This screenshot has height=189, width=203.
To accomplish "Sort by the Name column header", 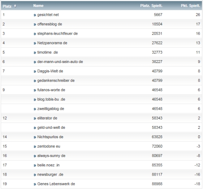I will coord(38,6).
